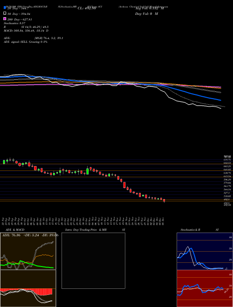This screenshot has width=233, height=307.
Task: Click the large green candlestick near 03 Nov
Action: pyautogui.click(x=88, y=171)
